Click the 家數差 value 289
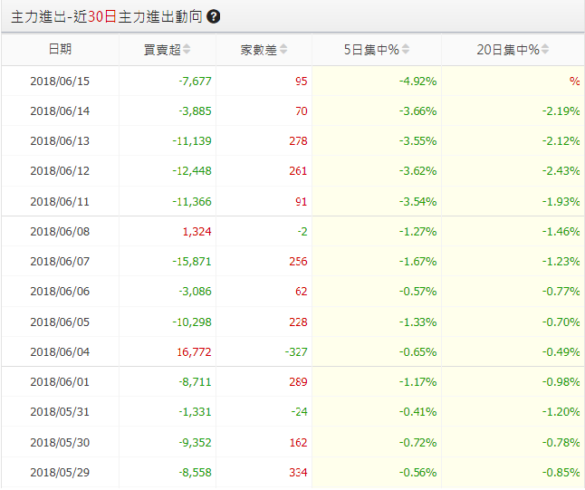Screen dimensions: 585x490 tap(299, 382)
